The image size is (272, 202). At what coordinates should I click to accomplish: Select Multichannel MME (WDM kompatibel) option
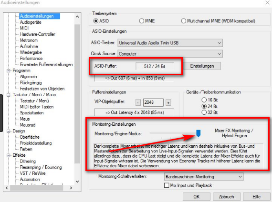(x=218, y=21)
